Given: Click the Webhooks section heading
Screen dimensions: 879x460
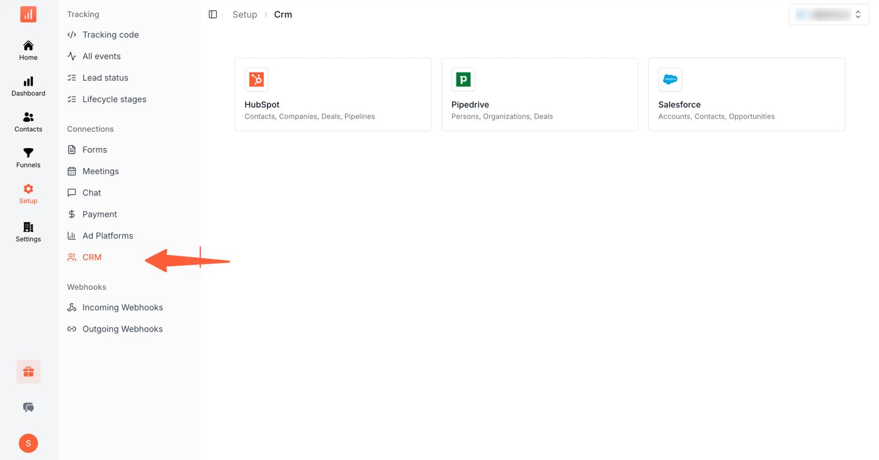Looking at the screenshot, I should [86, 287].
